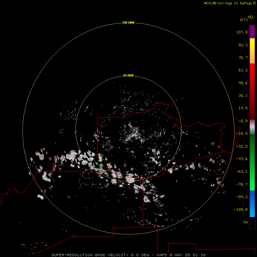Click the TH threshold label in legend
Viewport: 257px width, 257px height.
pyautogui.click(x=245, y=222)
